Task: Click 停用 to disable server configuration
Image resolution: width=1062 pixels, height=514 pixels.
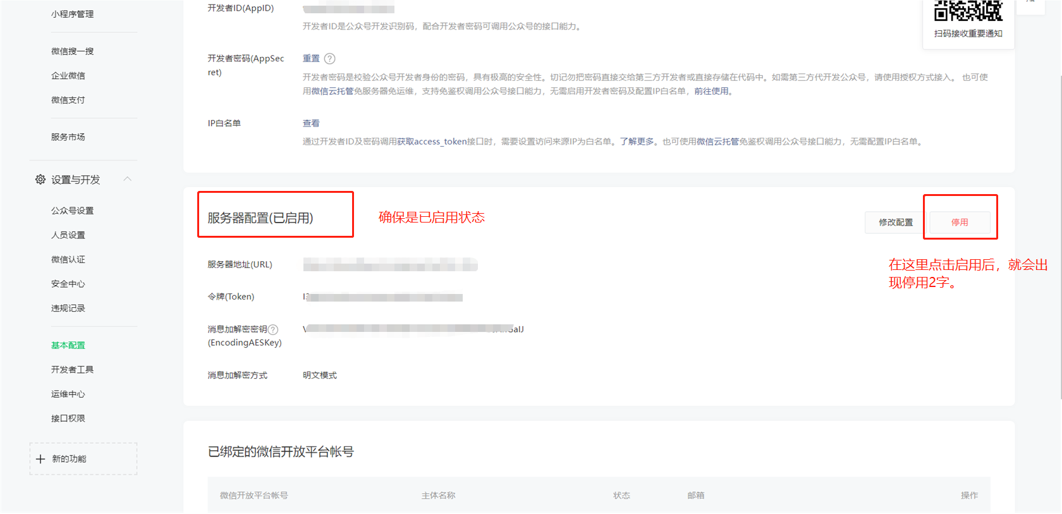Action: tap(960, 223)
